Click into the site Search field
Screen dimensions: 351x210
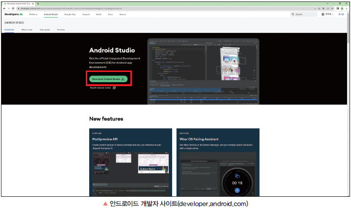pyautogui.click(x=304, y=14)
